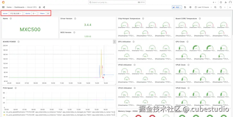The image size is (233, 117).
Task: Open the news feed icon
Action: tap(226, 2)
